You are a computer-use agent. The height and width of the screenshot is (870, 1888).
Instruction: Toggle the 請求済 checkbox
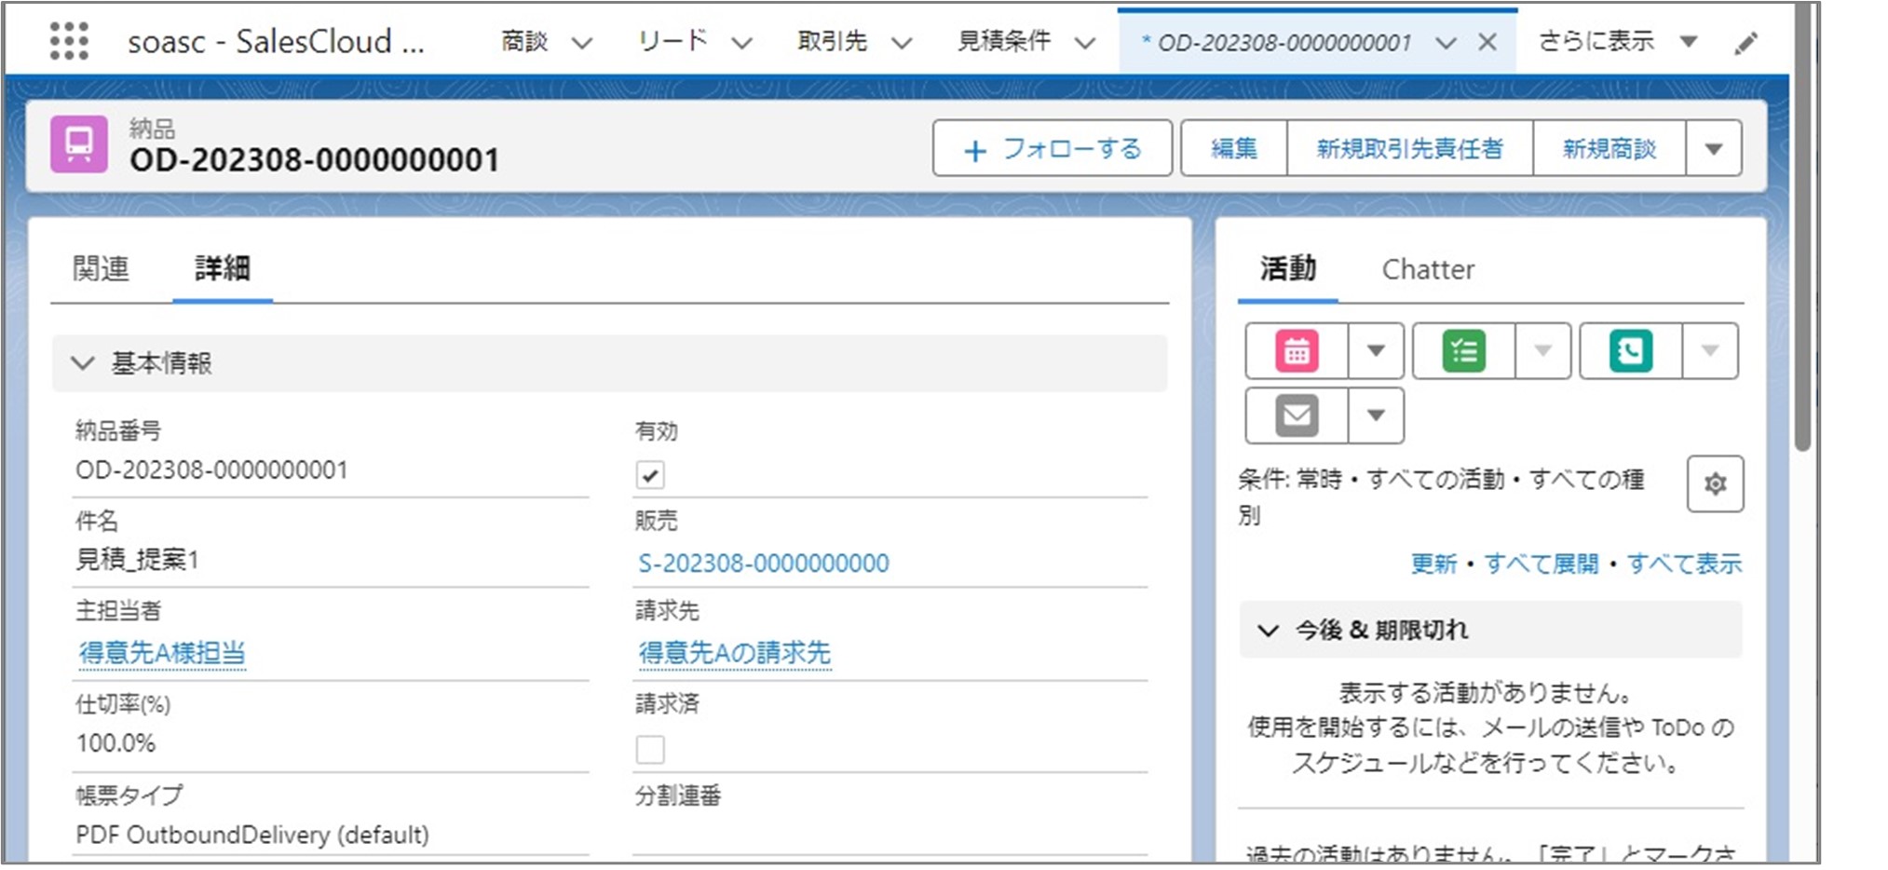tap(650, 749)
